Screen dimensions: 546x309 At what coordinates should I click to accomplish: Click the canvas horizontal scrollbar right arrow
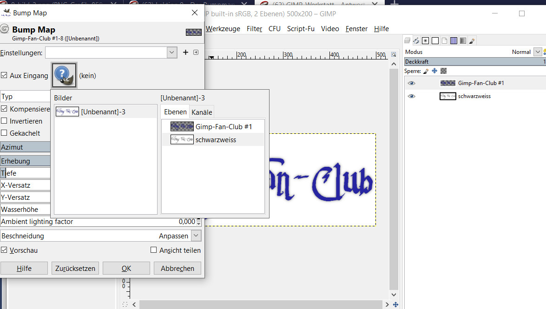click(387, 304)
